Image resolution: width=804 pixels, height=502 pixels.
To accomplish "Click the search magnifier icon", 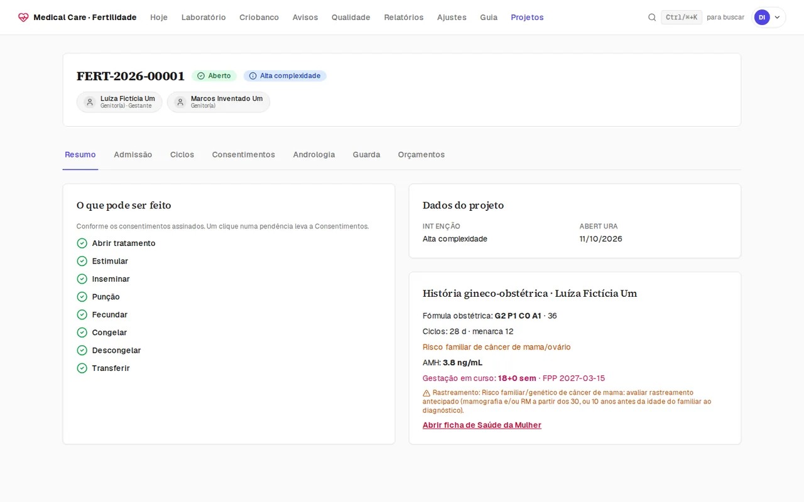I will (652, 18).
